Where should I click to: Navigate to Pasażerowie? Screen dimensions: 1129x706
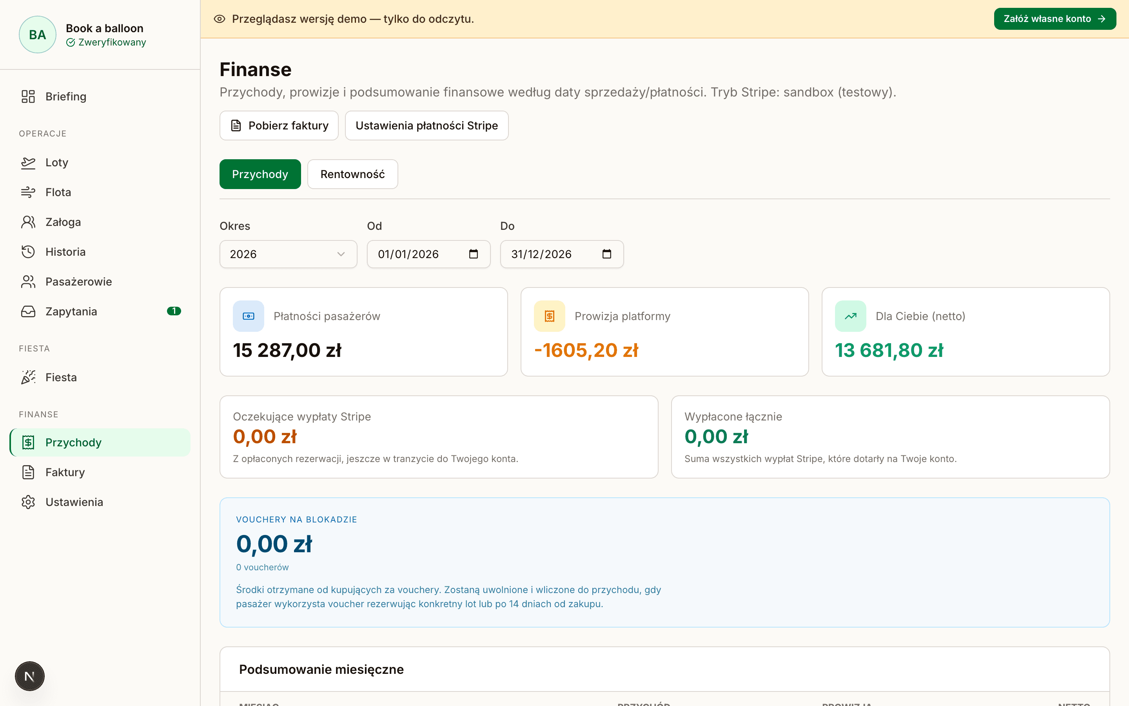100,282
